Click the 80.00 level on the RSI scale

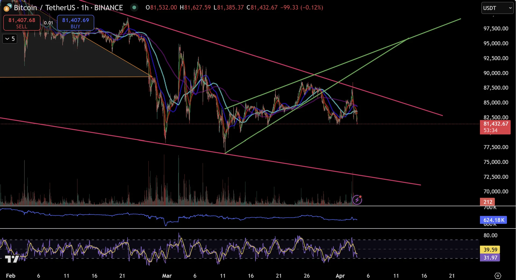490,235
